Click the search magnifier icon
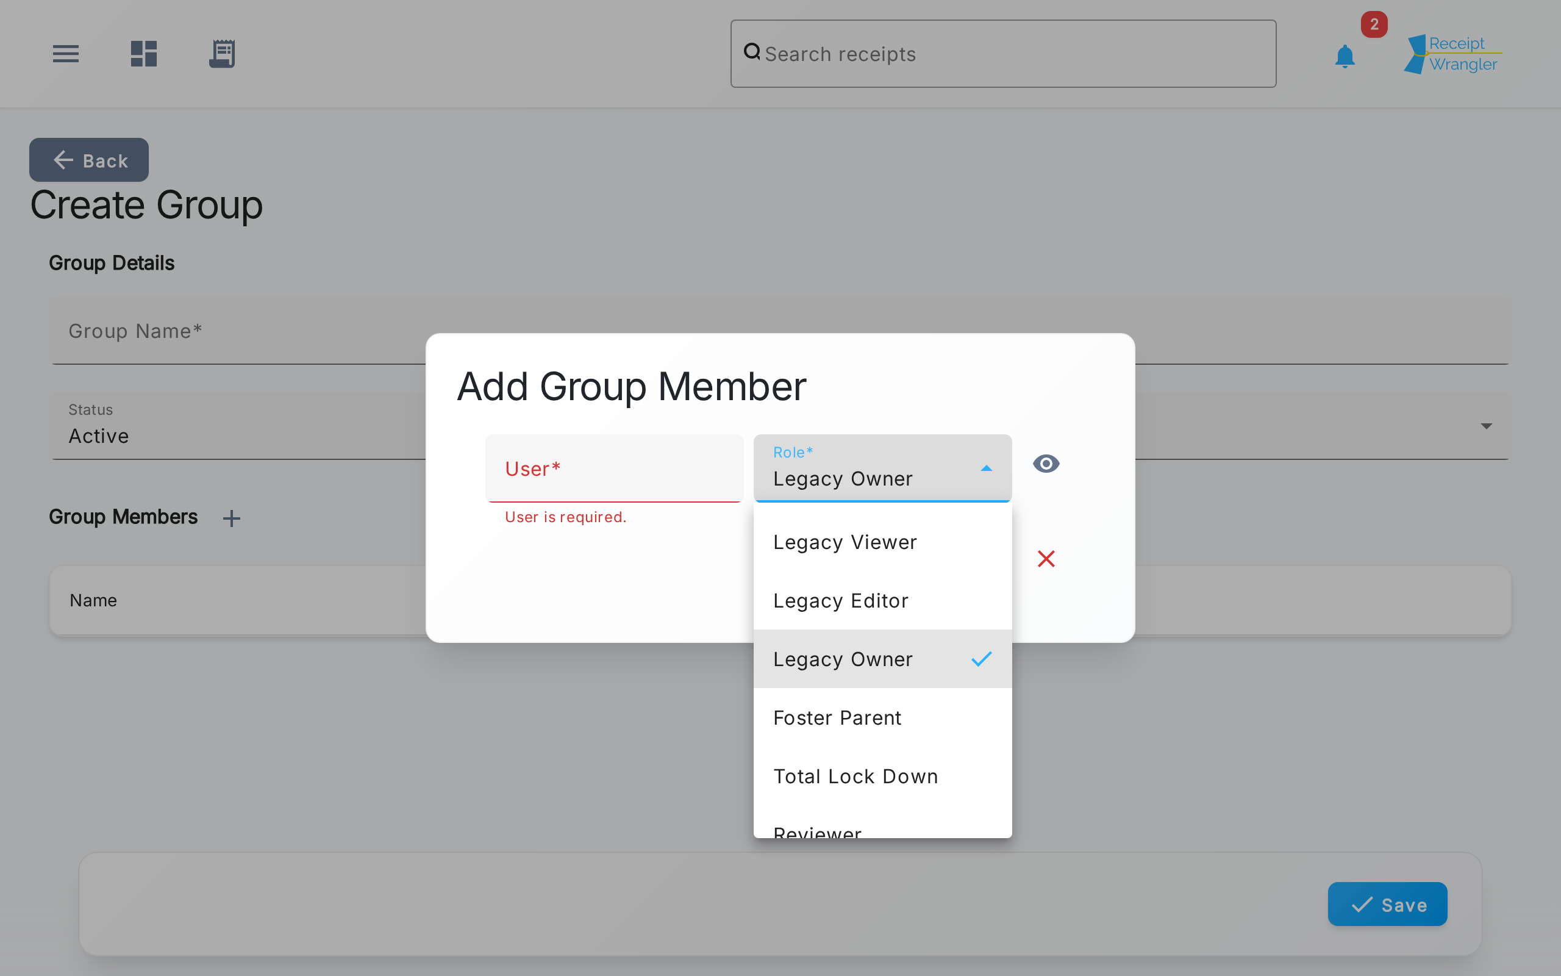This screenshot has width=1561, height=976. tap(752, 52)
